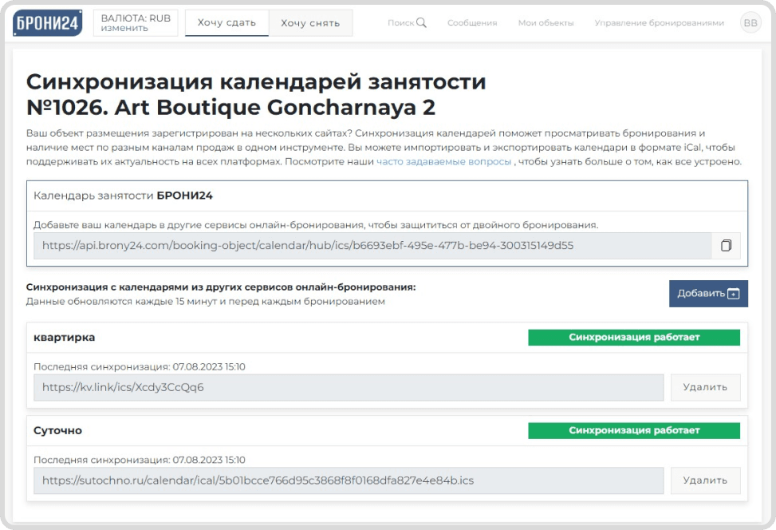Click the Календарь занятости БРОНИ24 header

click(x=124, y=196)
